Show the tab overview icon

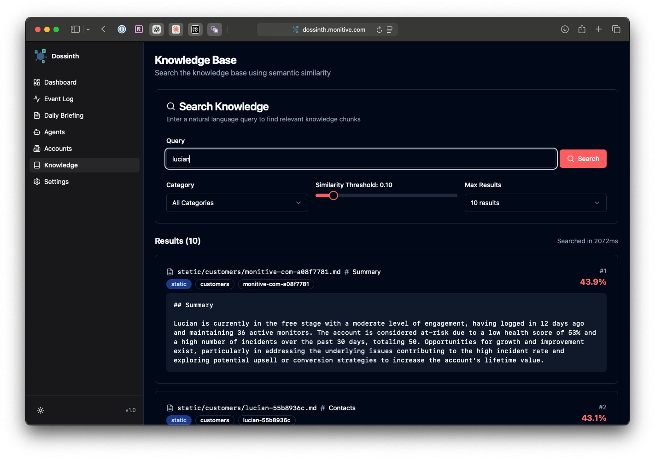[616, 29]
